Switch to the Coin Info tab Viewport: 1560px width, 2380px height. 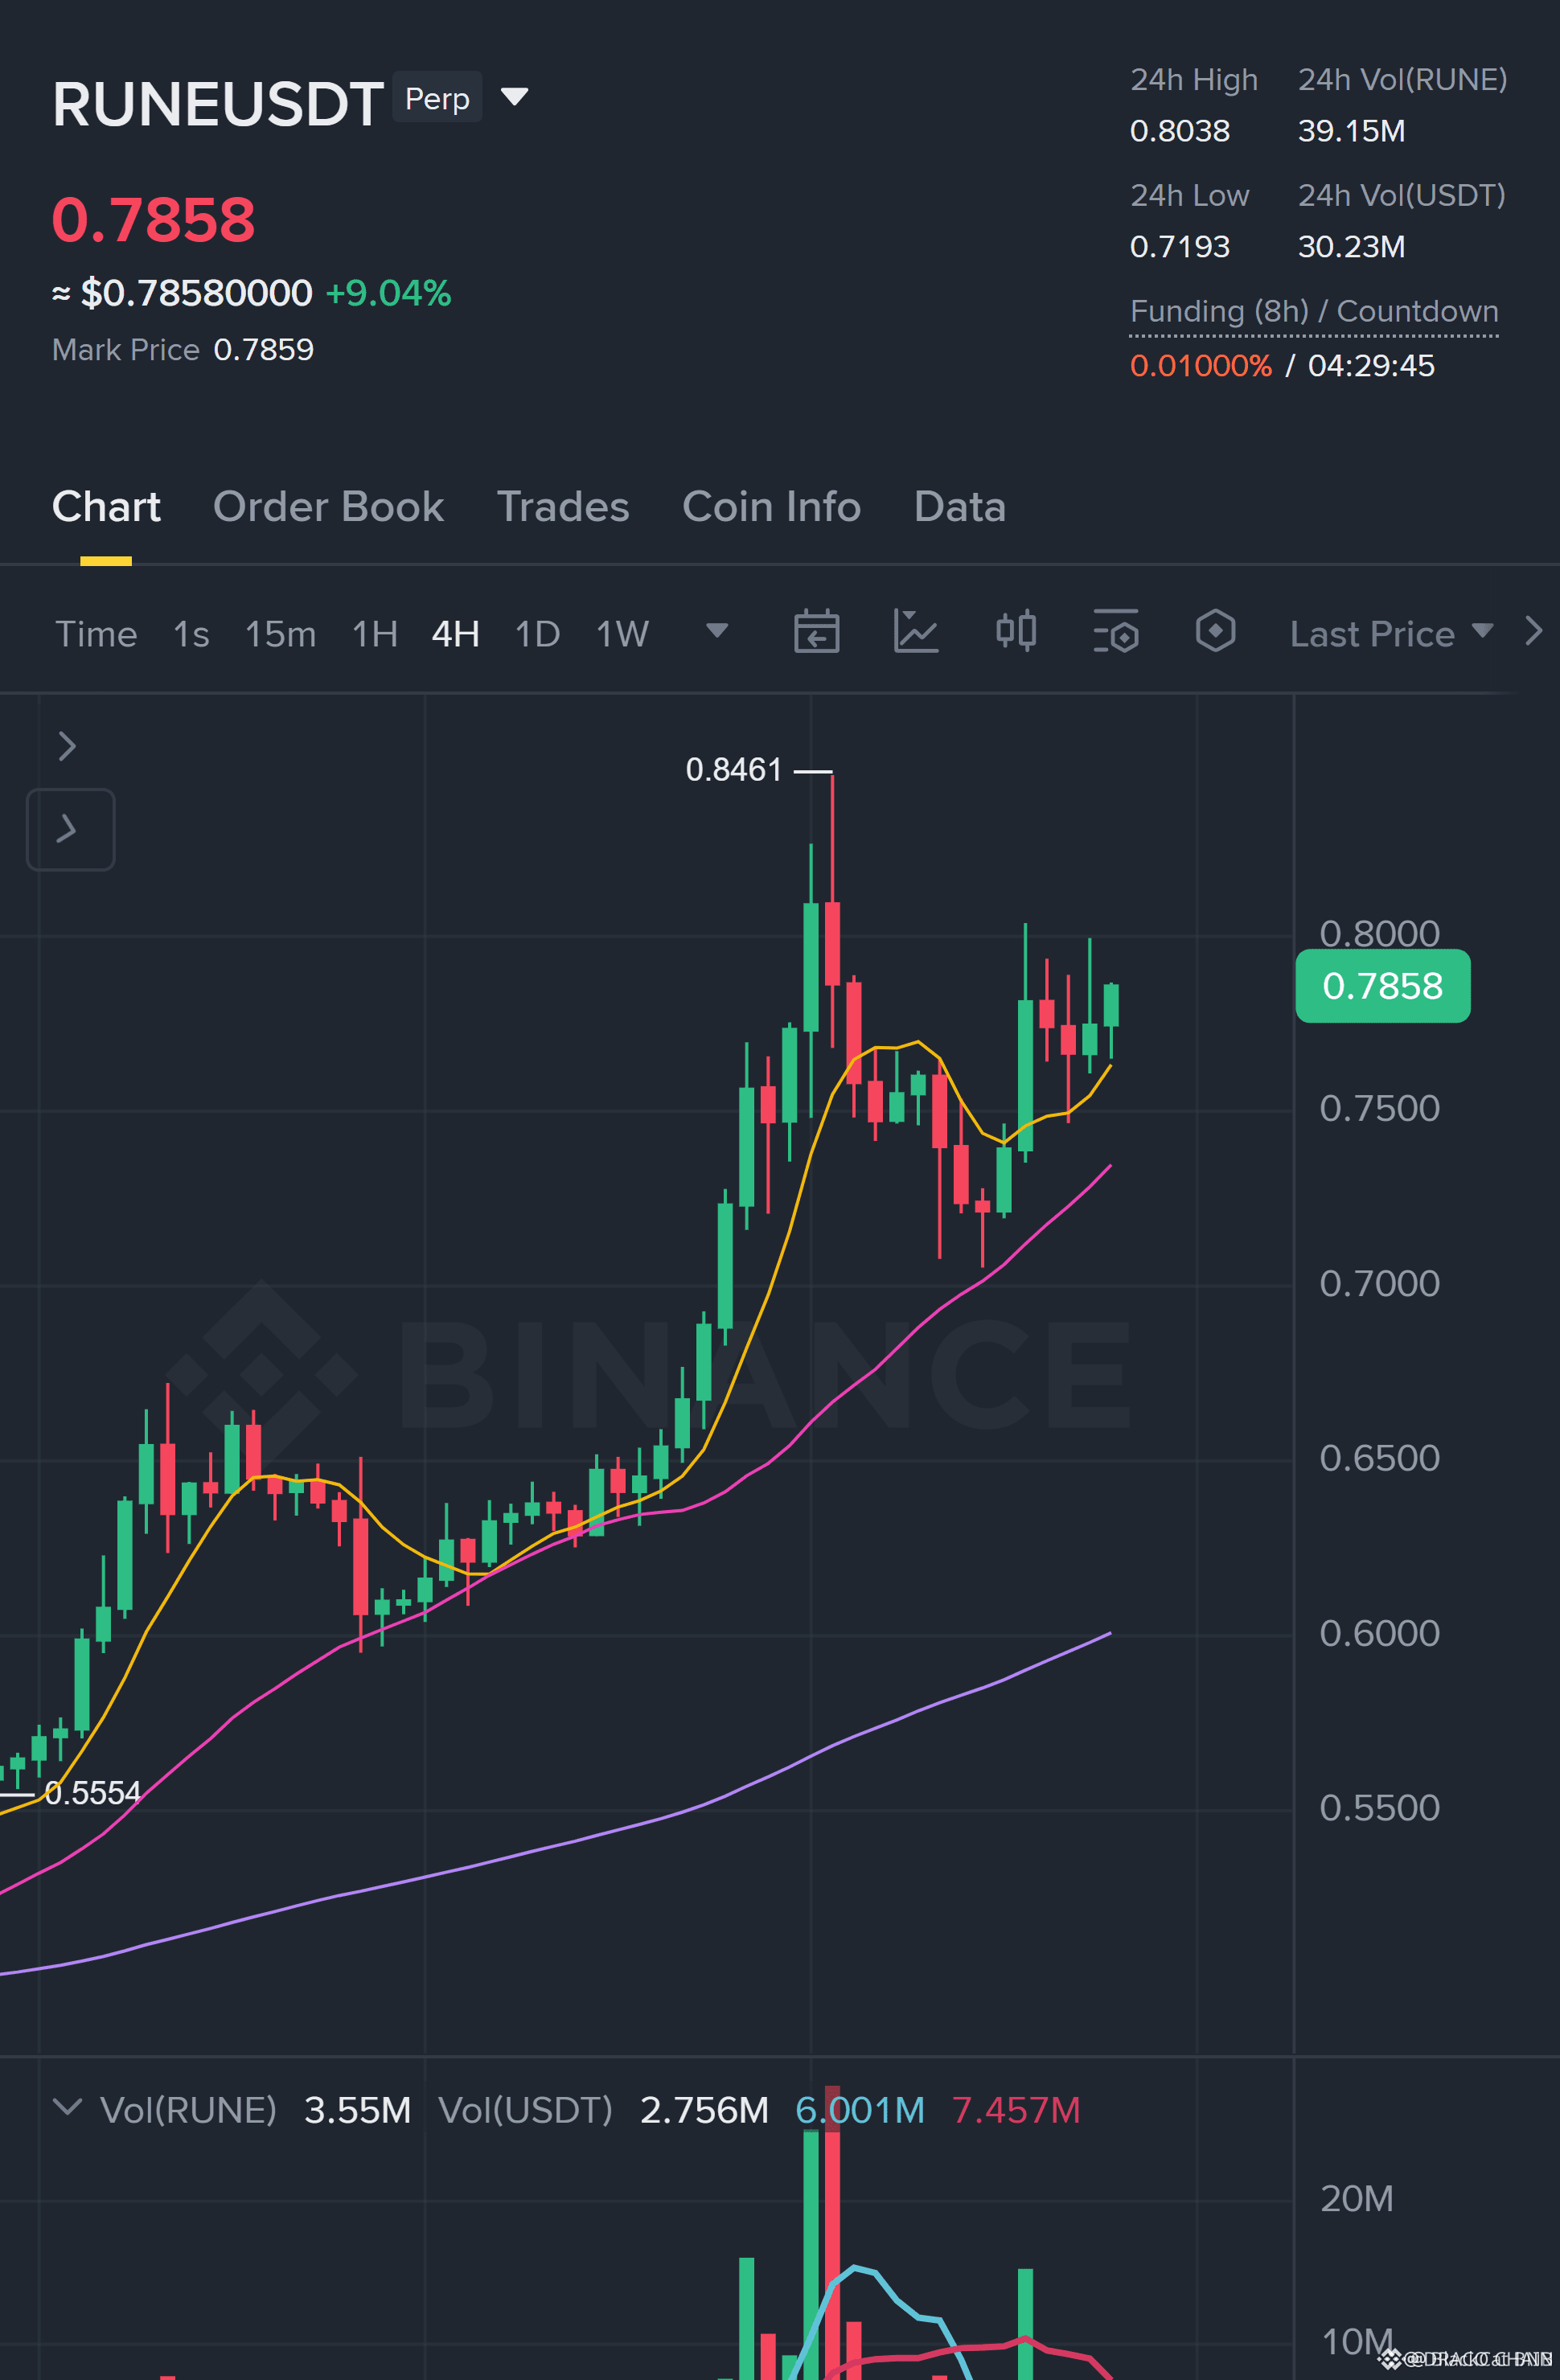point(771,507)
